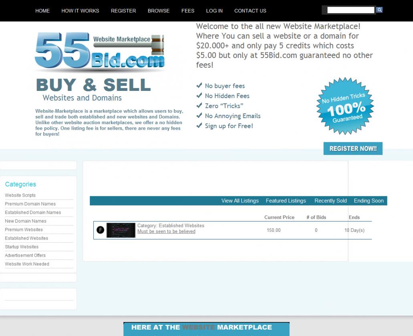Open 'Must be seen to be believed' listing
The height and width of the screenshot is (336, 413).
point(167,231)
